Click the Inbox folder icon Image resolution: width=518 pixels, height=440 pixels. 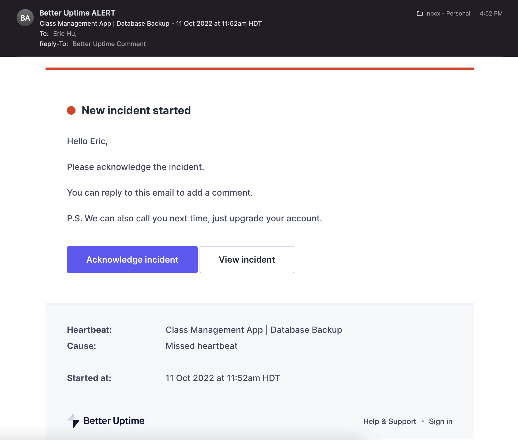(419, 14)
